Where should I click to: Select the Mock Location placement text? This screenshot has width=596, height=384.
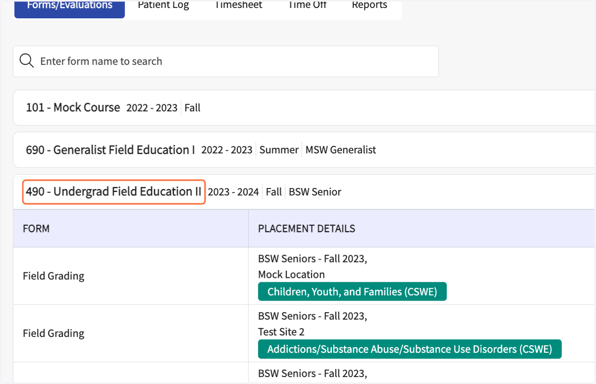(292, 274)
